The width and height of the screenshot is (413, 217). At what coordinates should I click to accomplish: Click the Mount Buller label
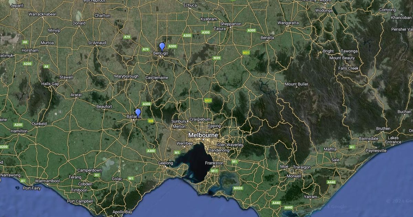[296, 84]
